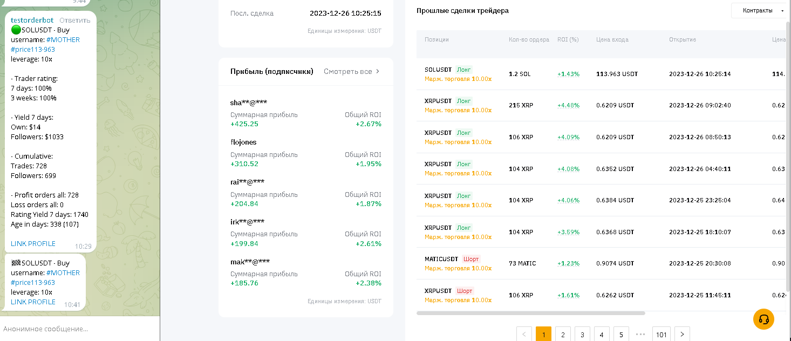Click the pagination ellipsis dots
The width and height of the screenshot is (791, 341).
coord(640,335)
